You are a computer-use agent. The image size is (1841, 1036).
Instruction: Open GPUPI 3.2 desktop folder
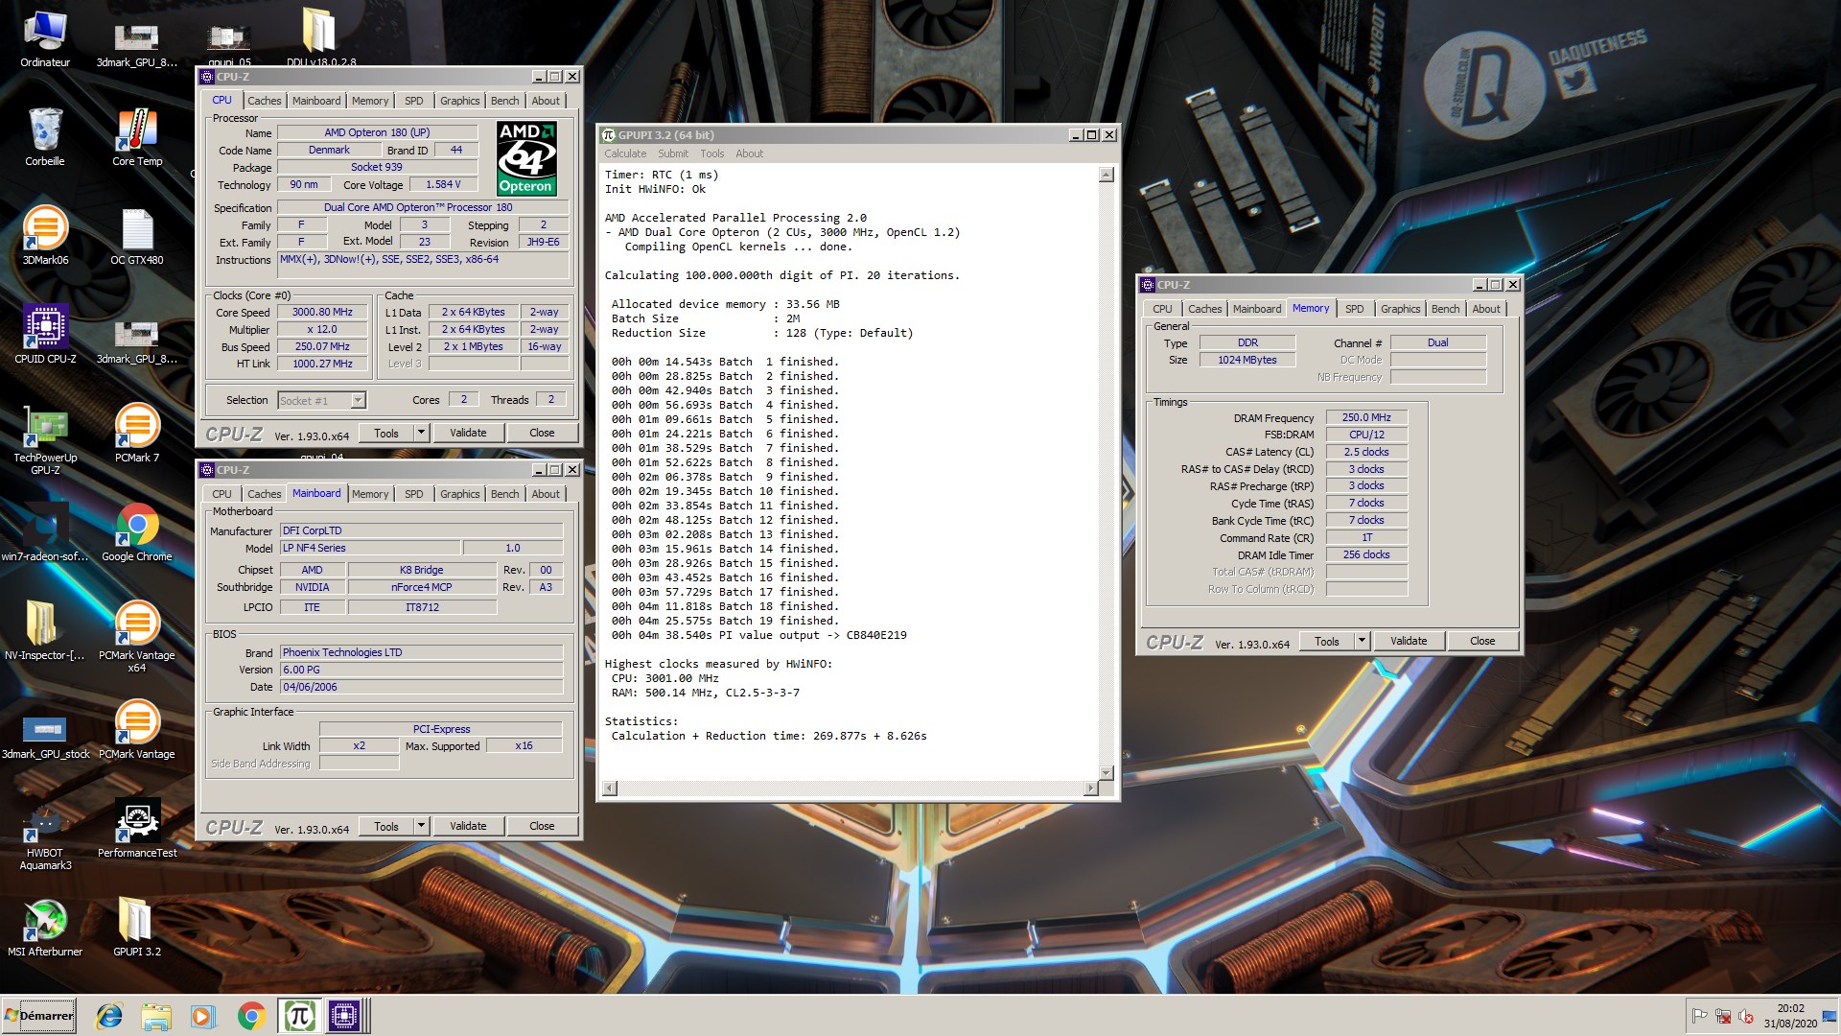pyautogui.click(x=137, y=928)
